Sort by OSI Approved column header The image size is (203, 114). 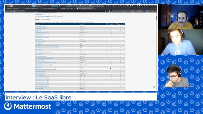[x=120, y=24]
